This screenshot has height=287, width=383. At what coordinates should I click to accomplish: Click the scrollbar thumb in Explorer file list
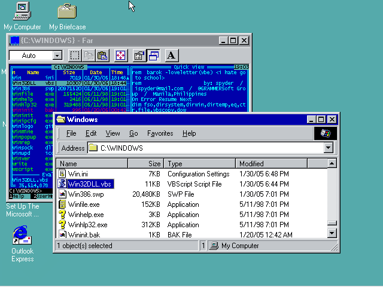332,223
